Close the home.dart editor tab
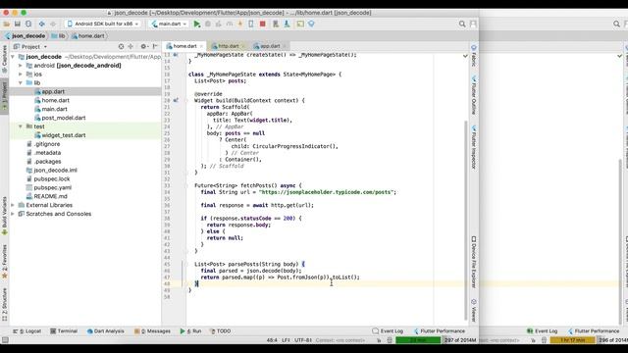 click(x=201, y=46)
